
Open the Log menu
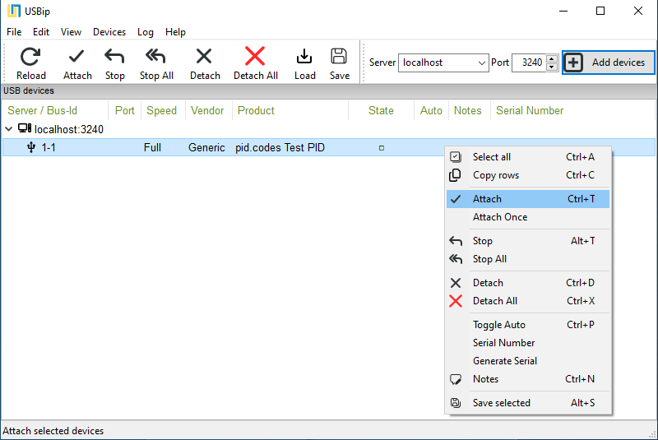pyautogui.click(x=146, y=32)
